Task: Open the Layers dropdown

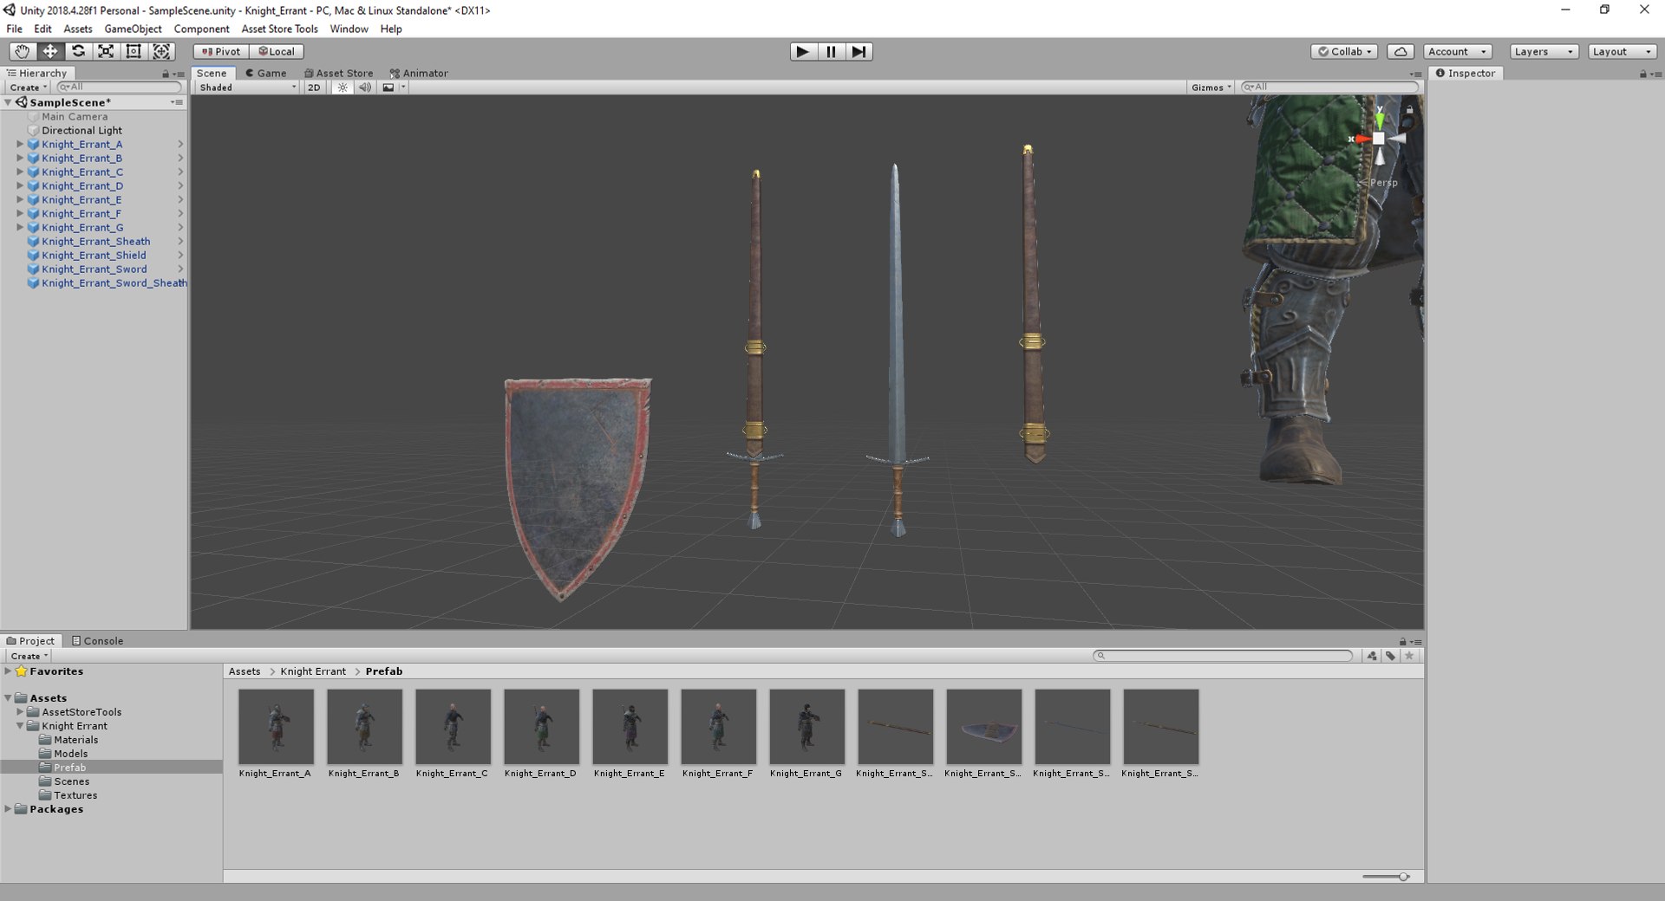Action: (1544, 51)
